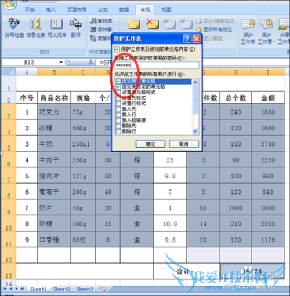Click the fx insert function icon
This screenshot has width=290, height=296.
[x=91, y=63]
